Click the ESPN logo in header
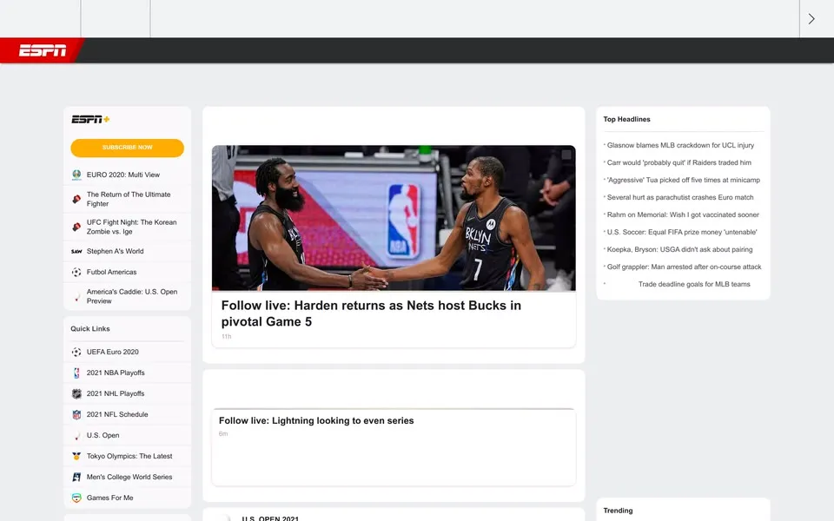The height and width of the screenshot is (521, 834). pyautogui.click(x=43, y=50)
